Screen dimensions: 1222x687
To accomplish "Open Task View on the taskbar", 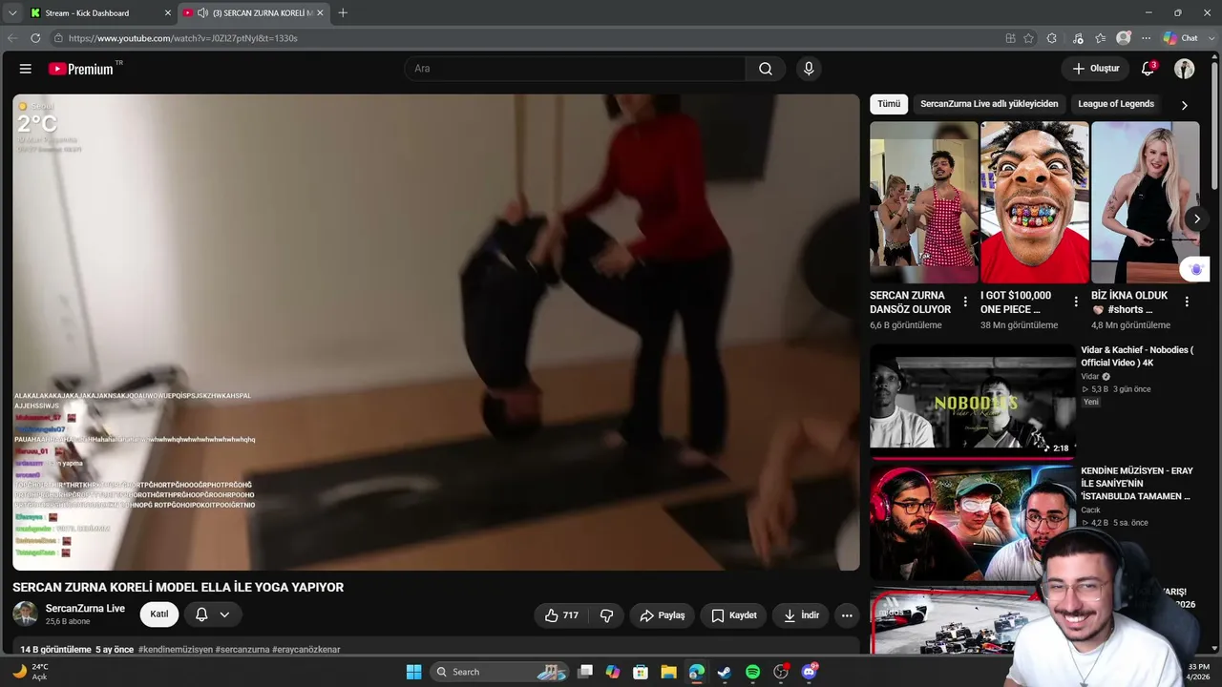I will [x=585, y=672].
